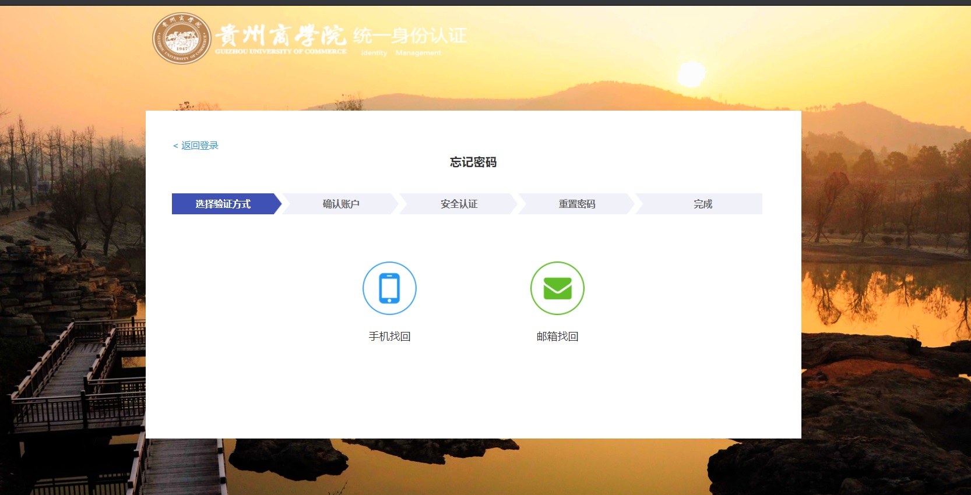
Task: Click the Identity Management subtitle
Action: 401,53
